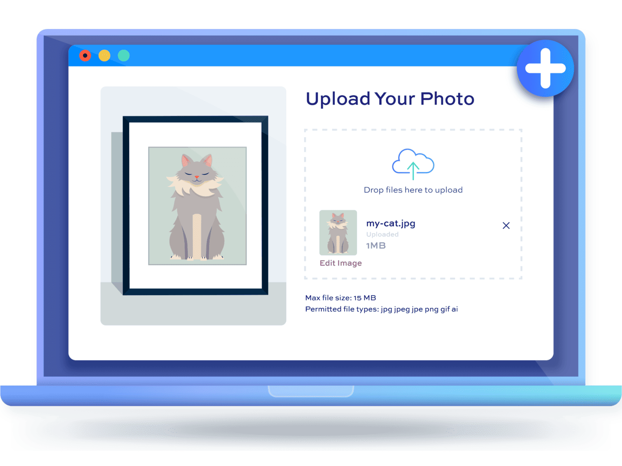Click the 1MB file size label
622x466 pixels.
click(x=375, y=245)
